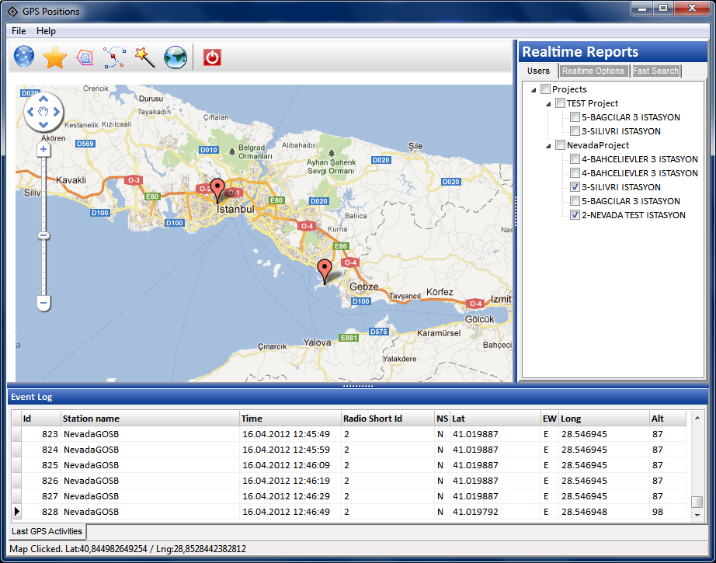This screenshot has height=563, width=716.
Task: Check 5-BAGCILAR 3 ISTASYON under TEST Project
Action: tap(575, 117)
